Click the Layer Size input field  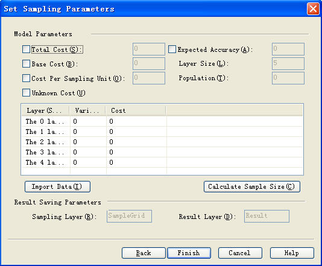(x=288, y=64)
